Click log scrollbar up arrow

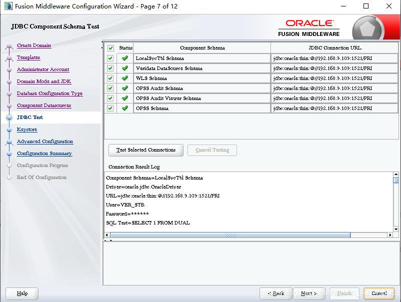[396, 174]
